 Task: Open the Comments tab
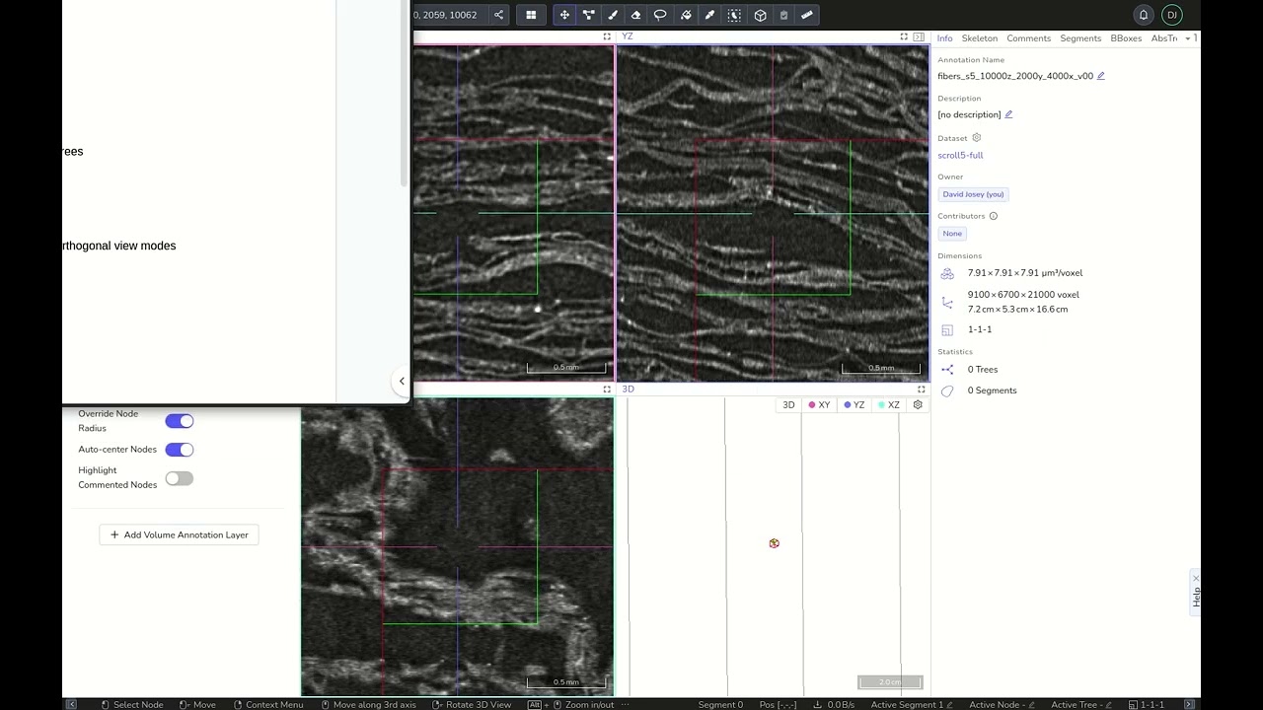[x=1028, y=38]
